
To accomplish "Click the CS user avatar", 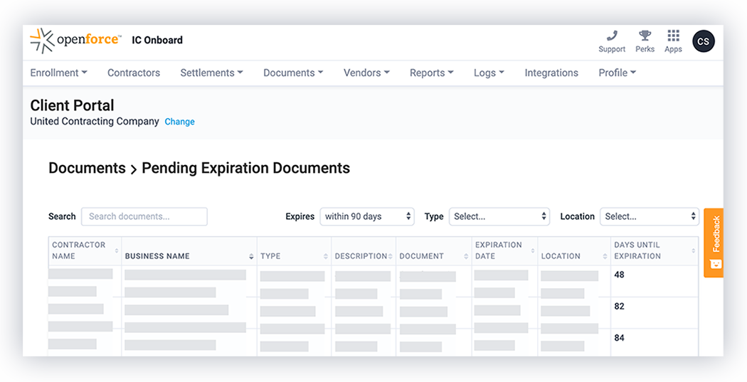I will (703, 42).
